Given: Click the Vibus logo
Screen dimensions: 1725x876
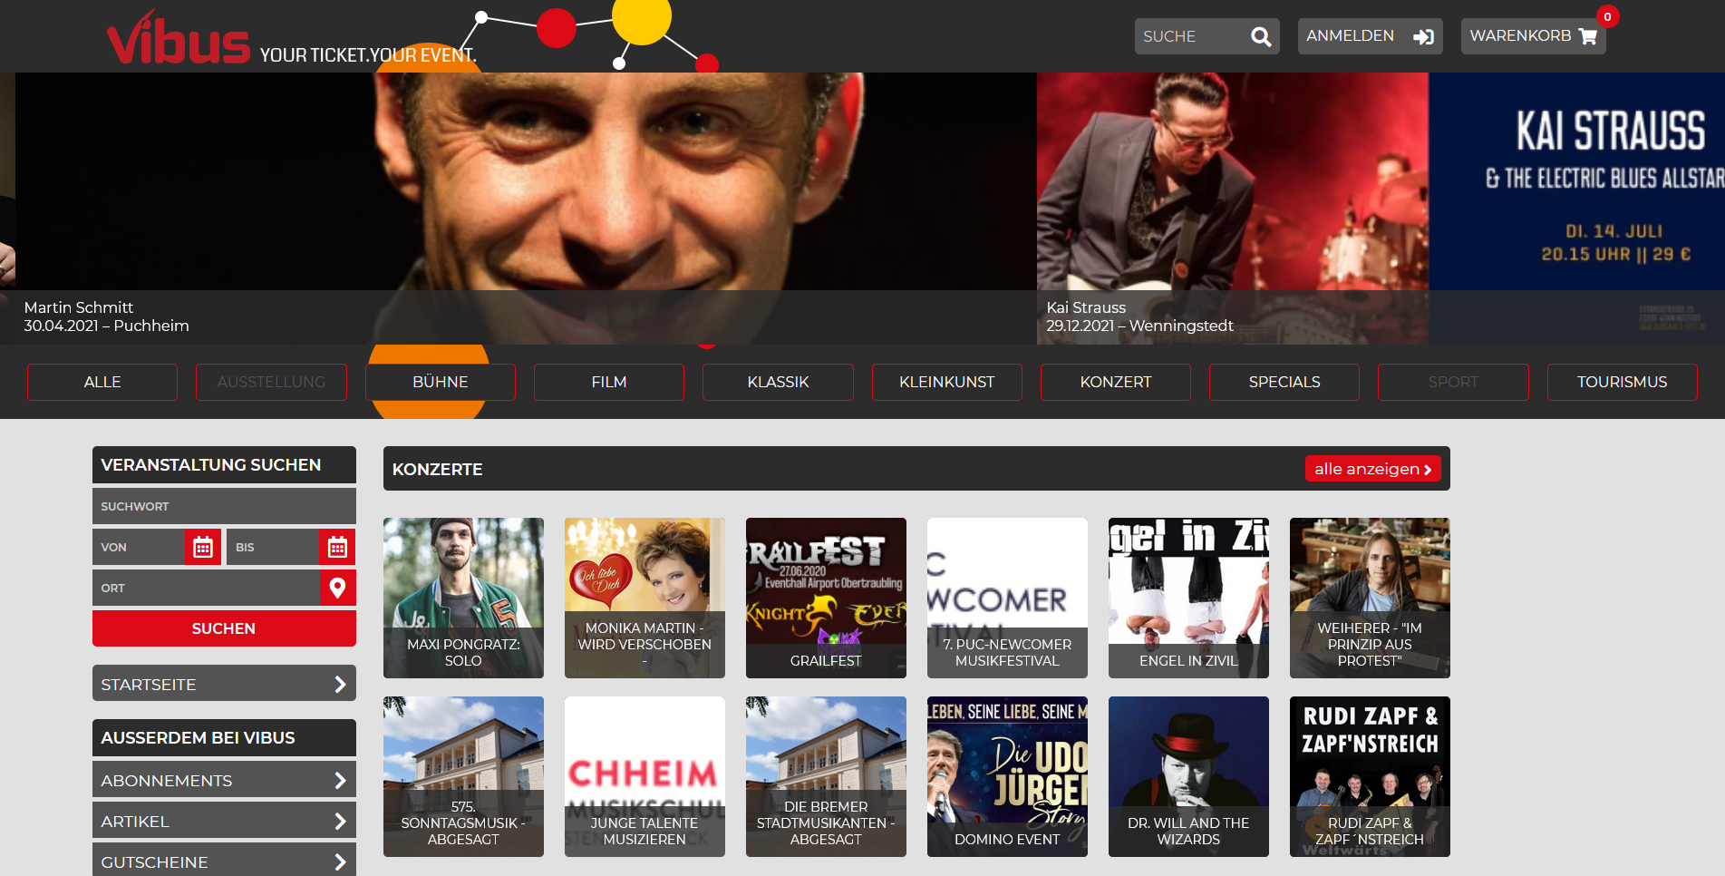Looking at the screenshot, I should click(179, 38).
